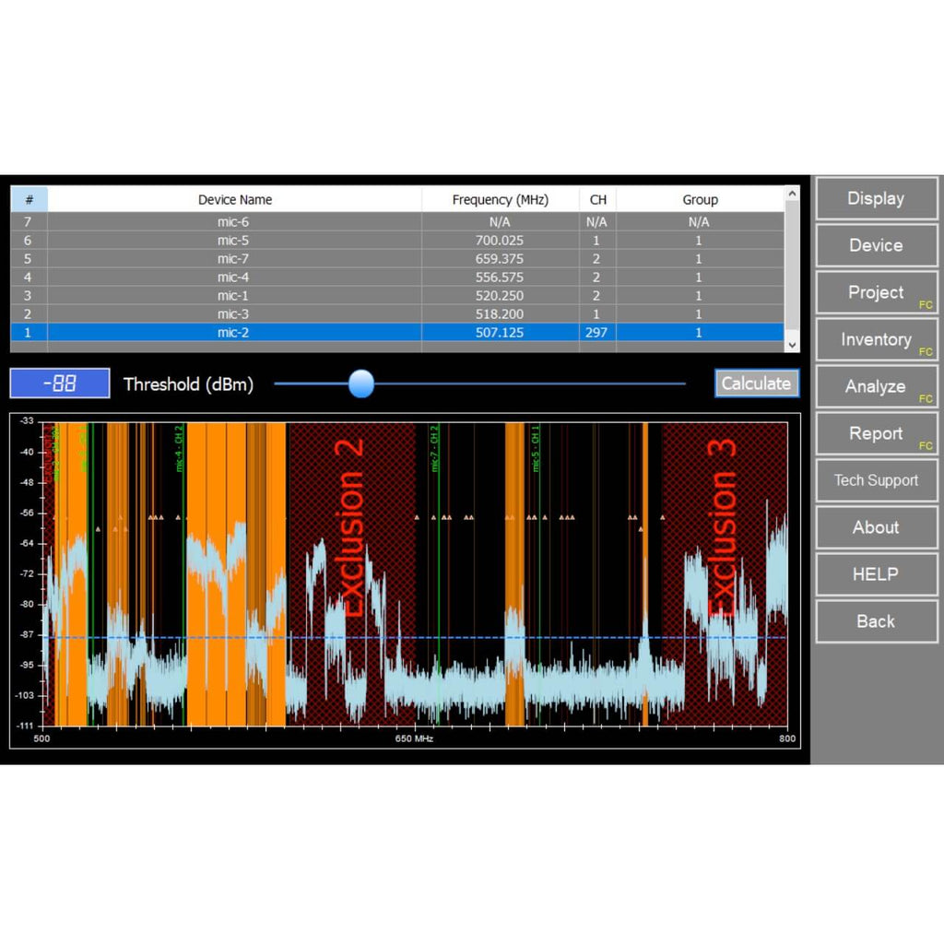944x944 pixels.
Task: Click the Device Name column header
Action: tap(235, 199)
